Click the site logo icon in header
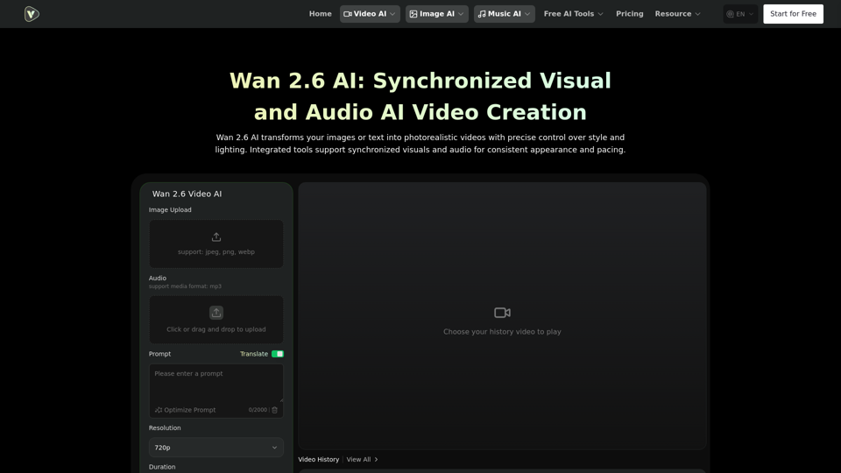 (32, 14)
